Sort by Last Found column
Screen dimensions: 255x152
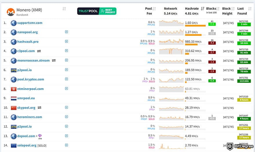(250, 9)
